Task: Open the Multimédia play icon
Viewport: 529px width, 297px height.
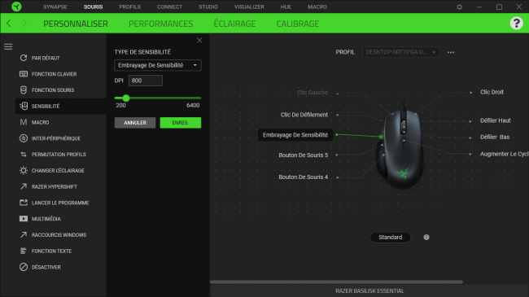Action: coord(24,219)
